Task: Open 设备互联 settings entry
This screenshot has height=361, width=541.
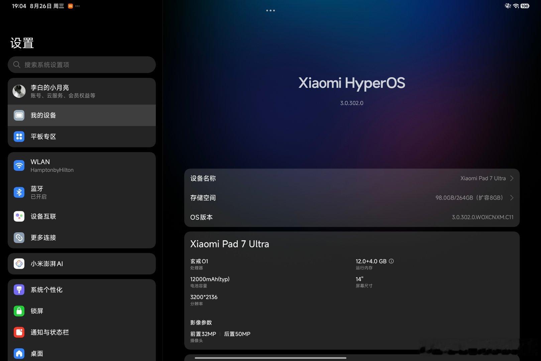Action: (x=82, y=216)
